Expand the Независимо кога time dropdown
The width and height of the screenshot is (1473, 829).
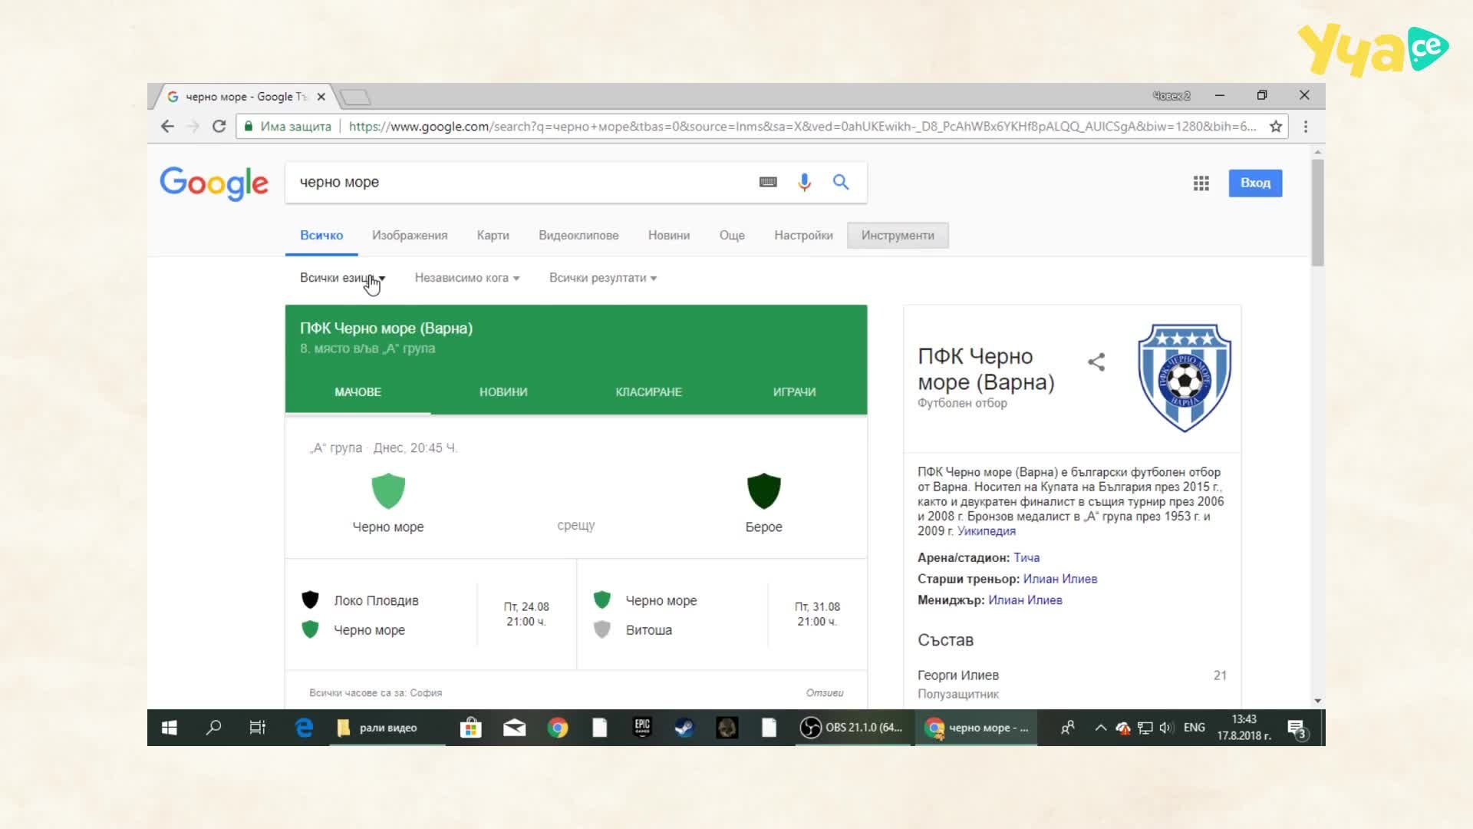(467, 278)
